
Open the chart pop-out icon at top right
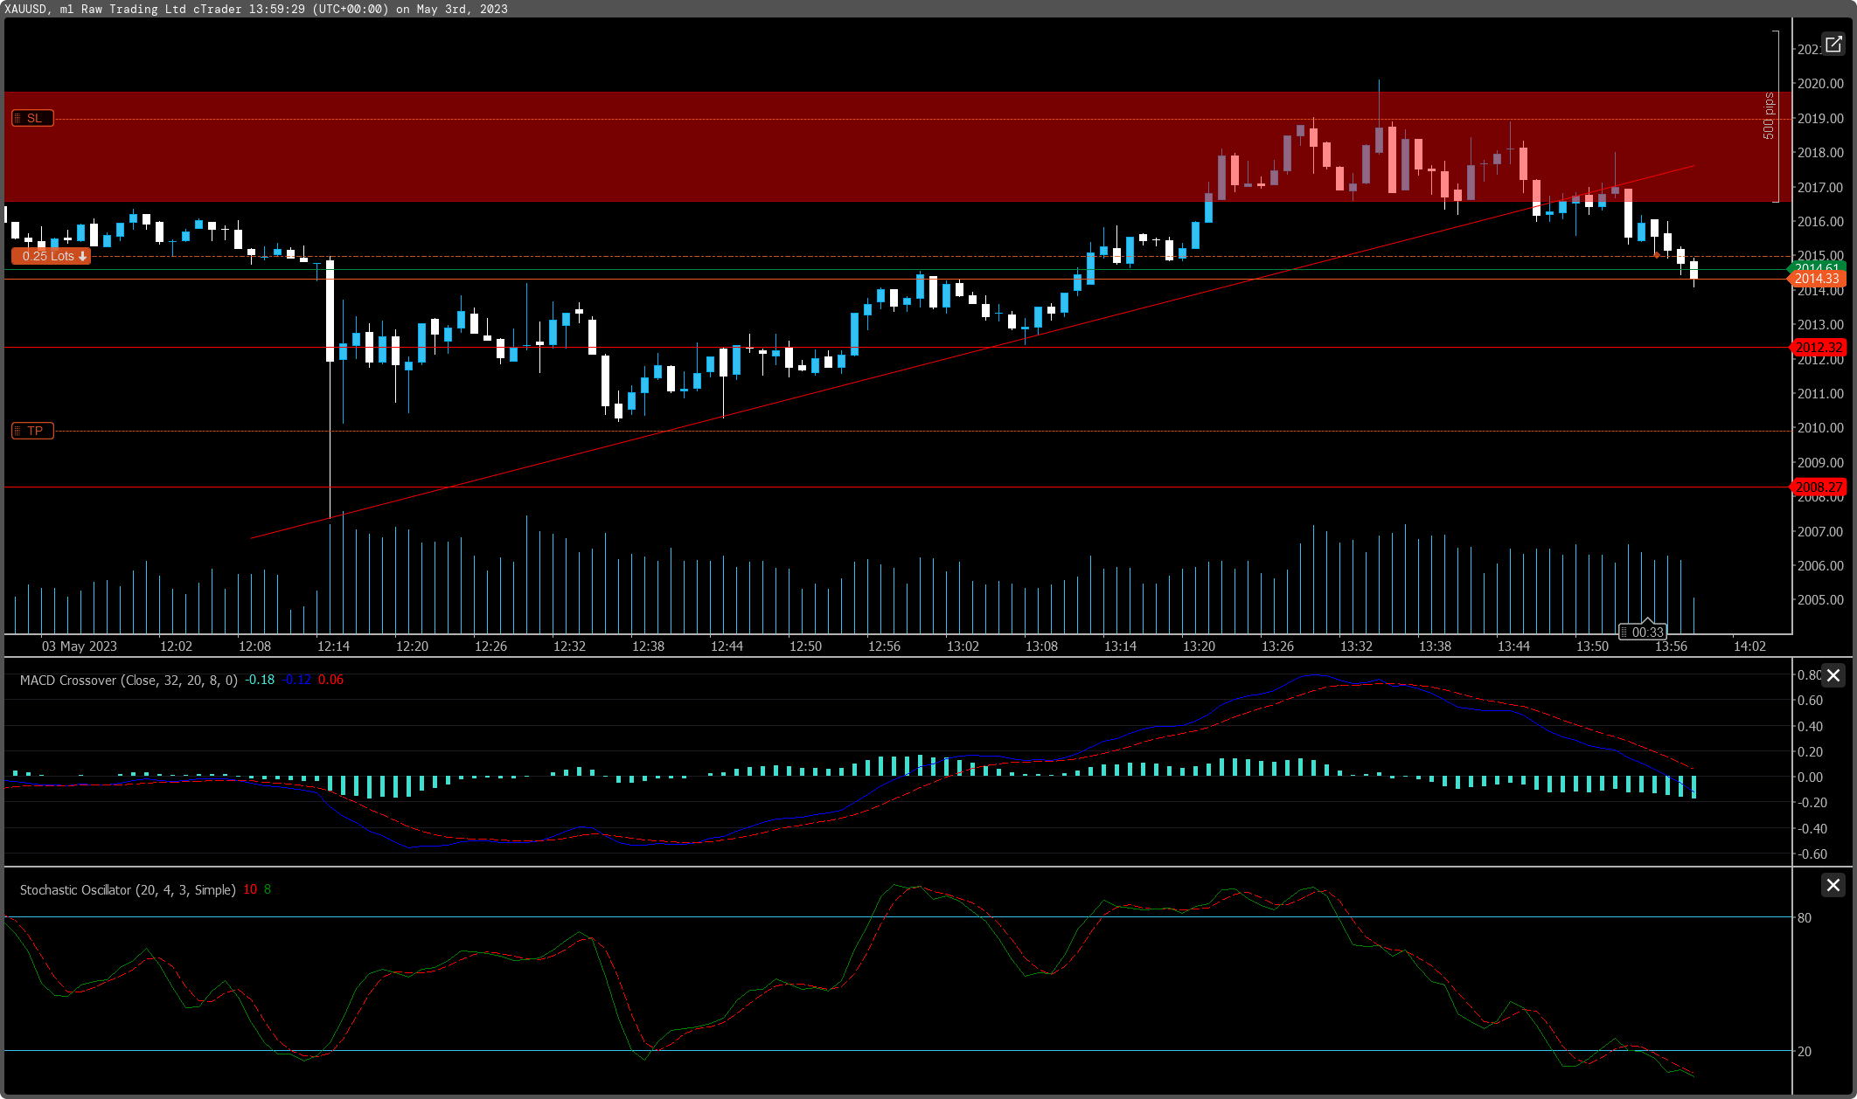1833,45
